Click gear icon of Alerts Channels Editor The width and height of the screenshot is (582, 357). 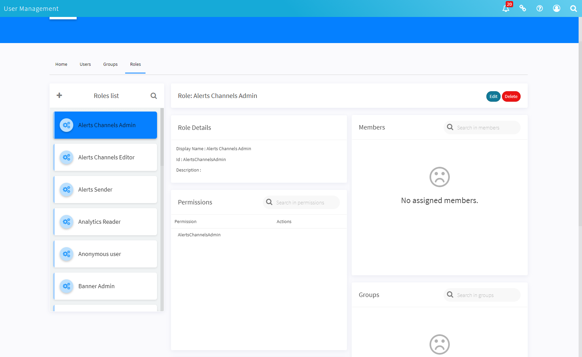[66, 157]
